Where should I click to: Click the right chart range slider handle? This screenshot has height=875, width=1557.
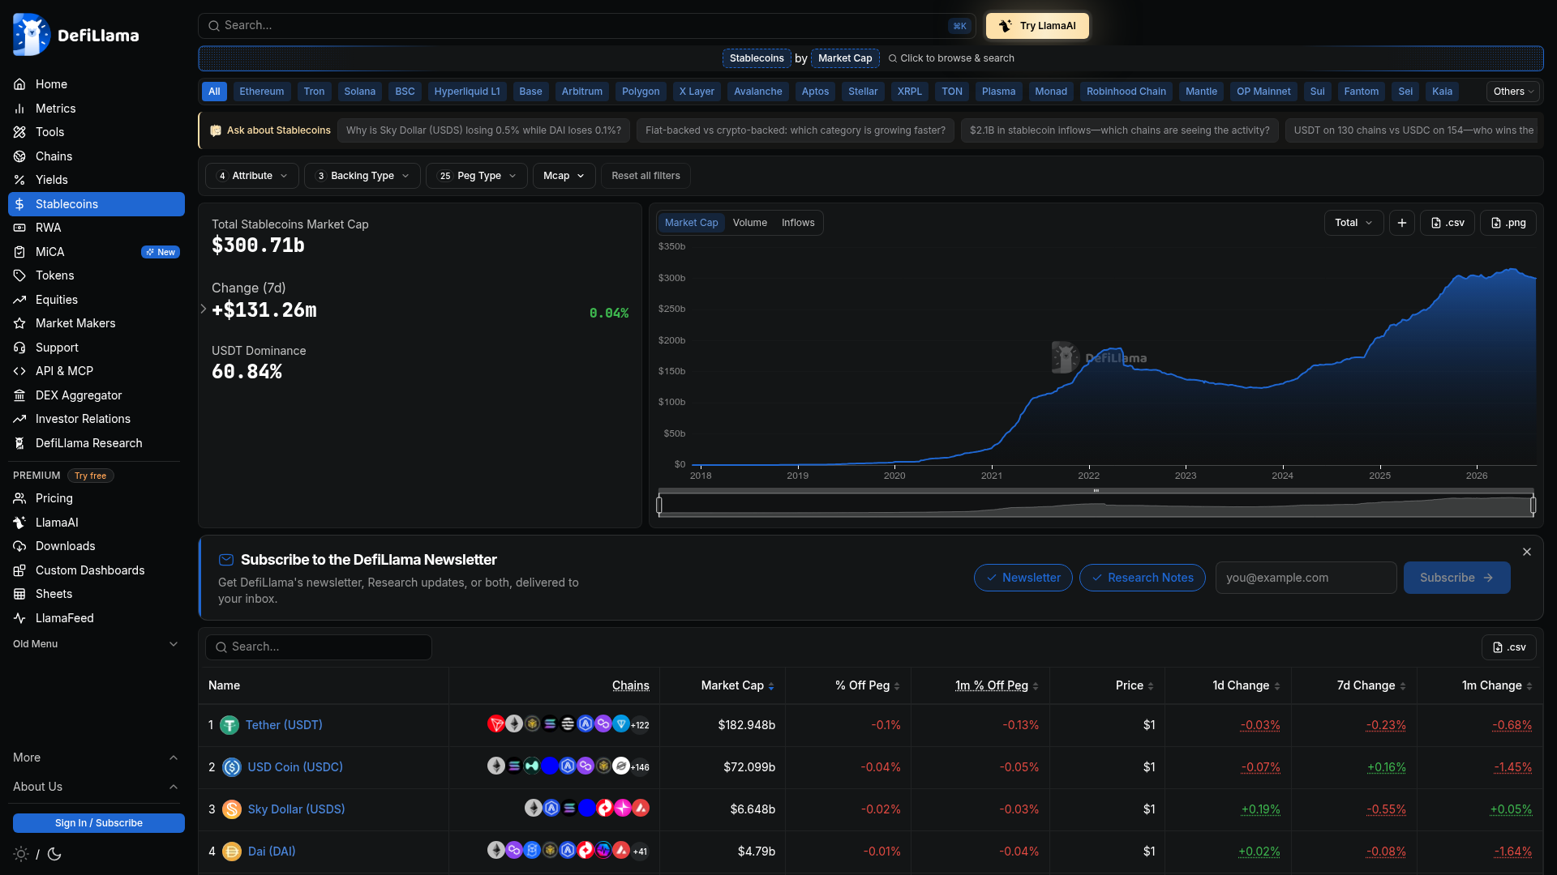1533,506
